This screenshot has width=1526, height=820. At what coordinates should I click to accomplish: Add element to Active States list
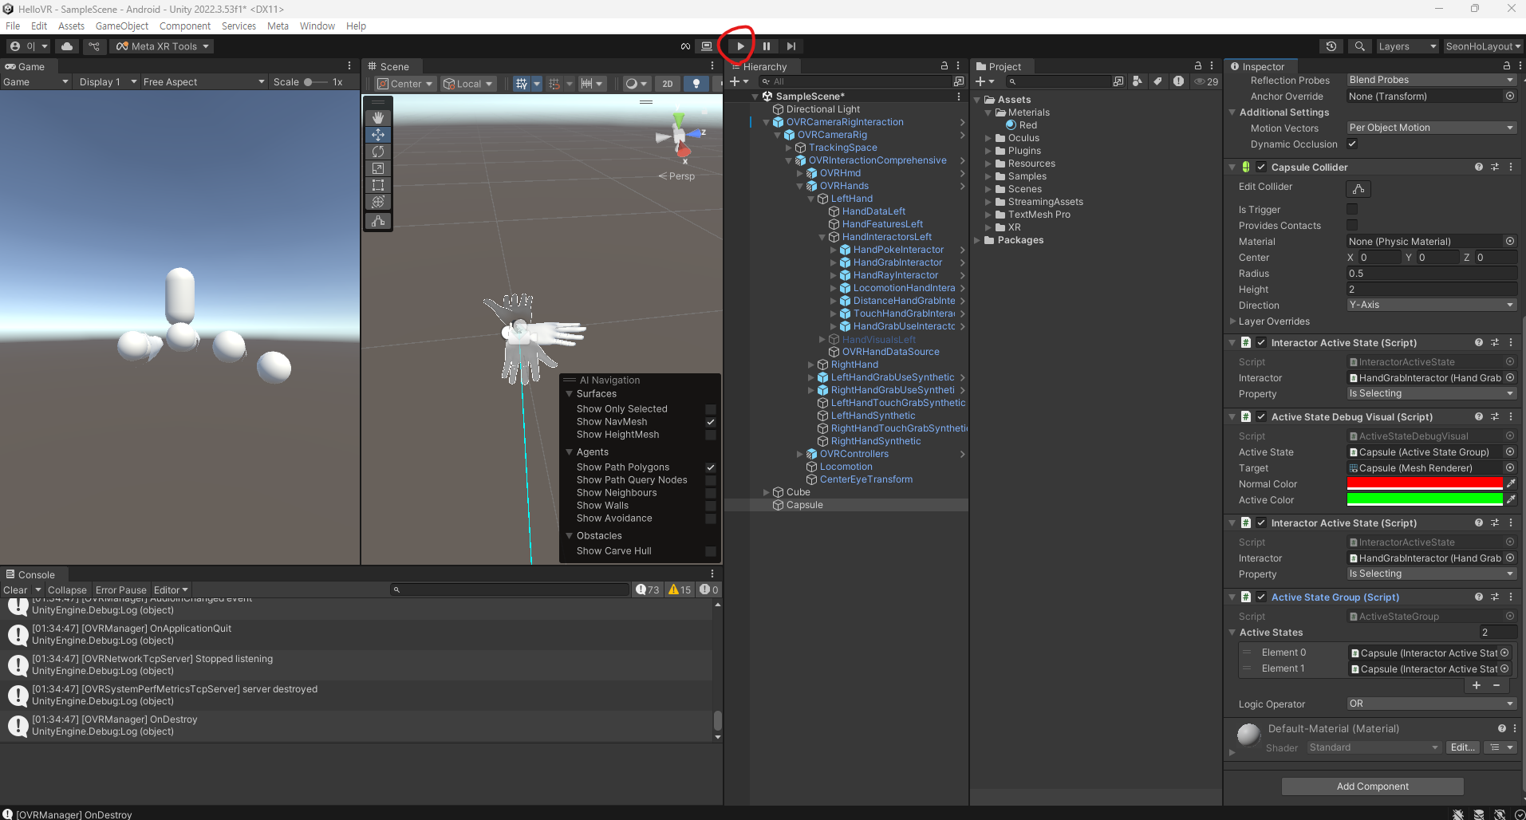click(1477, 685)
